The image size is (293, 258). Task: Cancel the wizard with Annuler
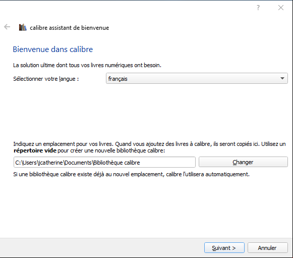click(x=268, y=248)
